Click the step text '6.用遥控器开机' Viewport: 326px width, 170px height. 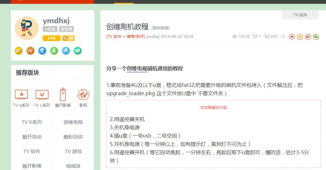click(x=127, y=152)
